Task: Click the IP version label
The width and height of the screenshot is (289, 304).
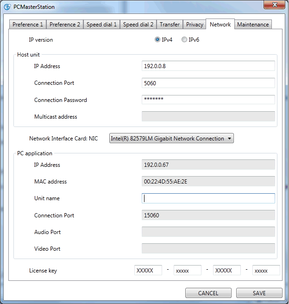Action: pos(41,40)
